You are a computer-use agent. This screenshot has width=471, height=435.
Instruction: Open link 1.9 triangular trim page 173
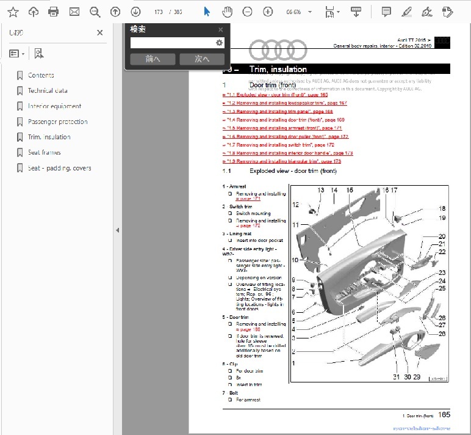coord(282,161)
